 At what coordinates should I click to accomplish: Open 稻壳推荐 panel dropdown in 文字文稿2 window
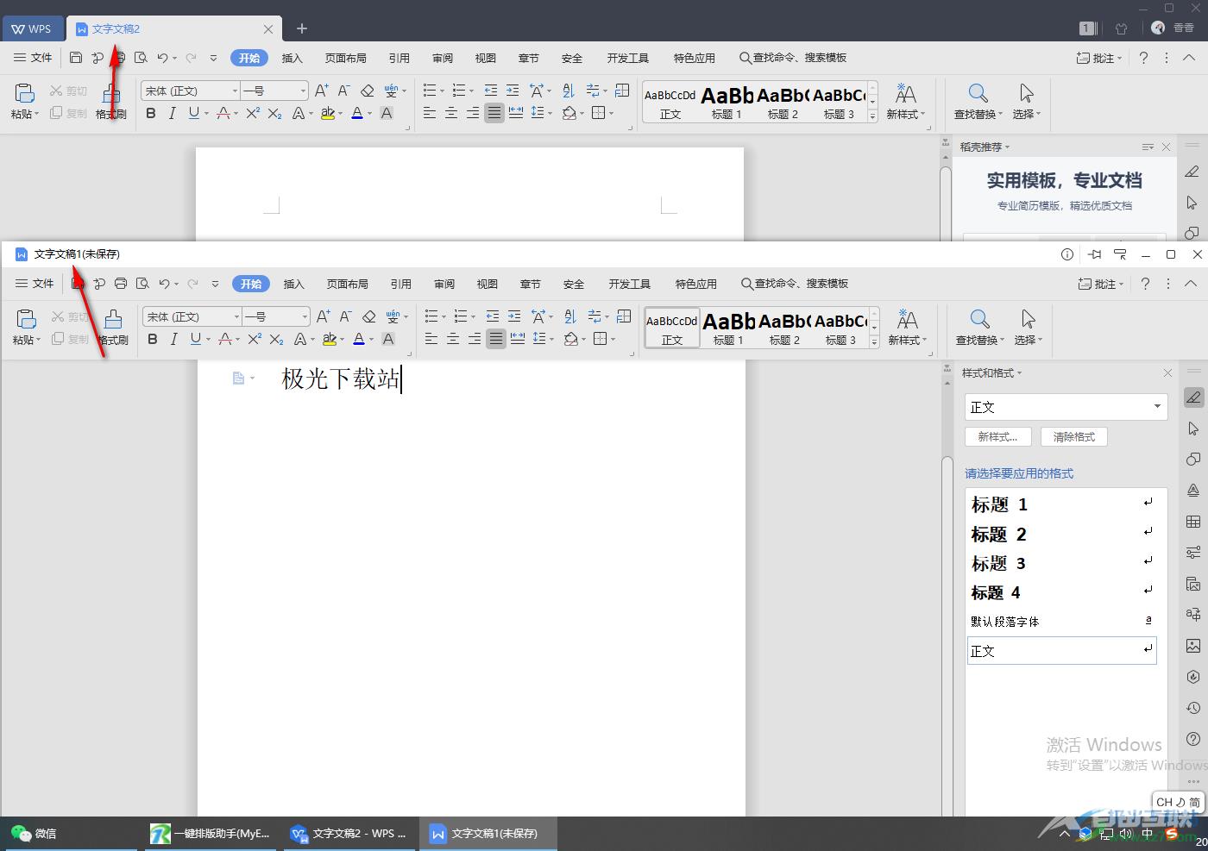coord(1007,147)
